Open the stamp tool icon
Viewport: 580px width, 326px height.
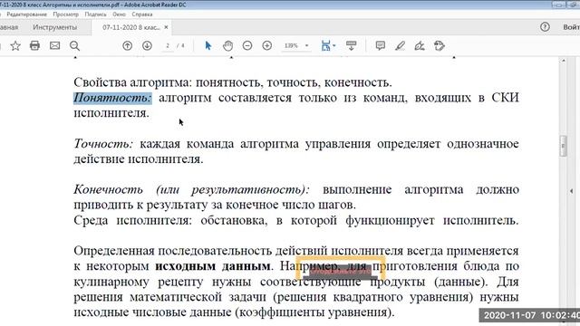click(x=439, y=45)
